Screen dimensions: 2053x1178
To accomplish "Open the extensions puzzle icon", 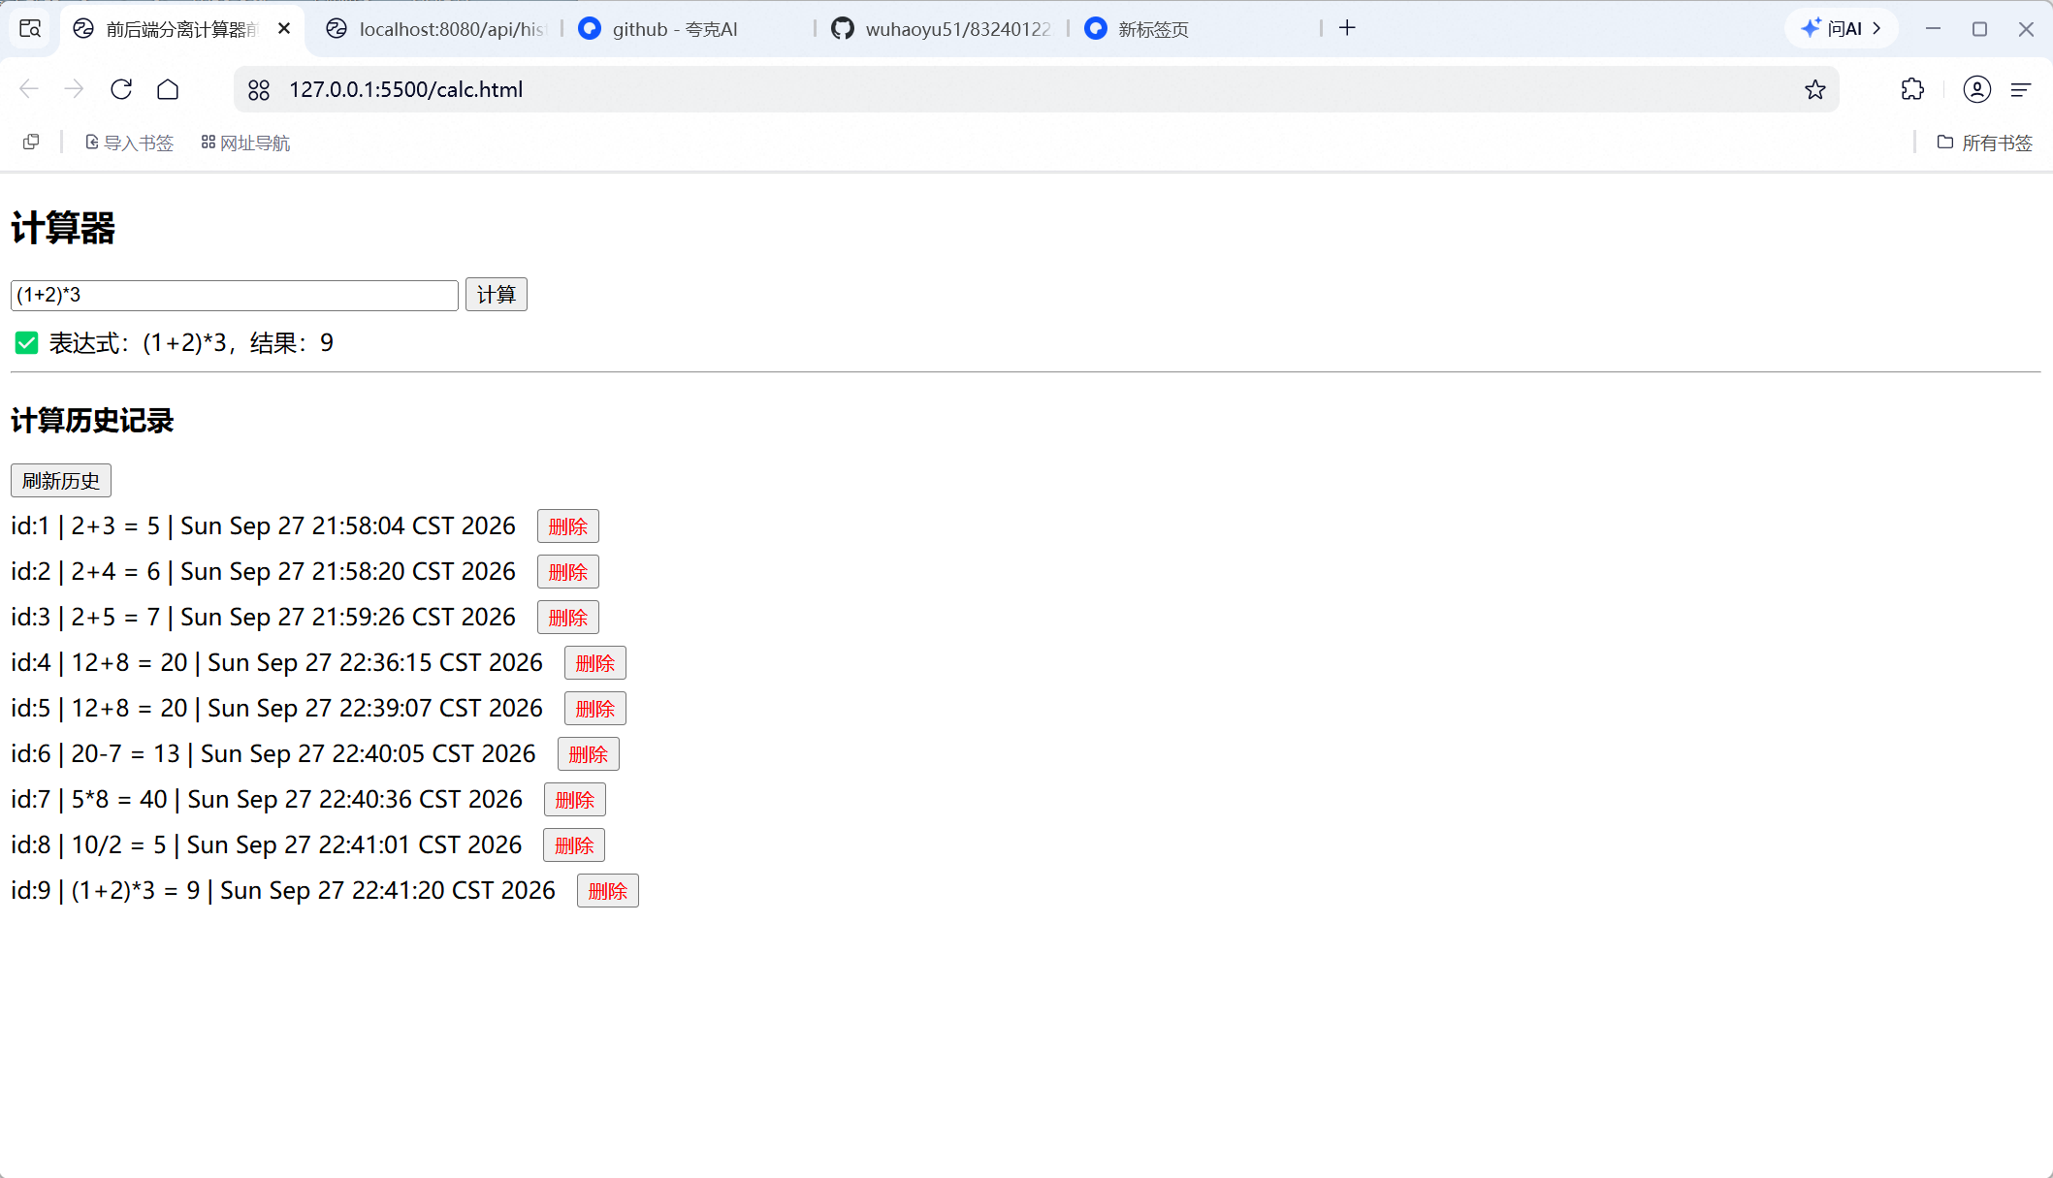I will coord(1912,89).
